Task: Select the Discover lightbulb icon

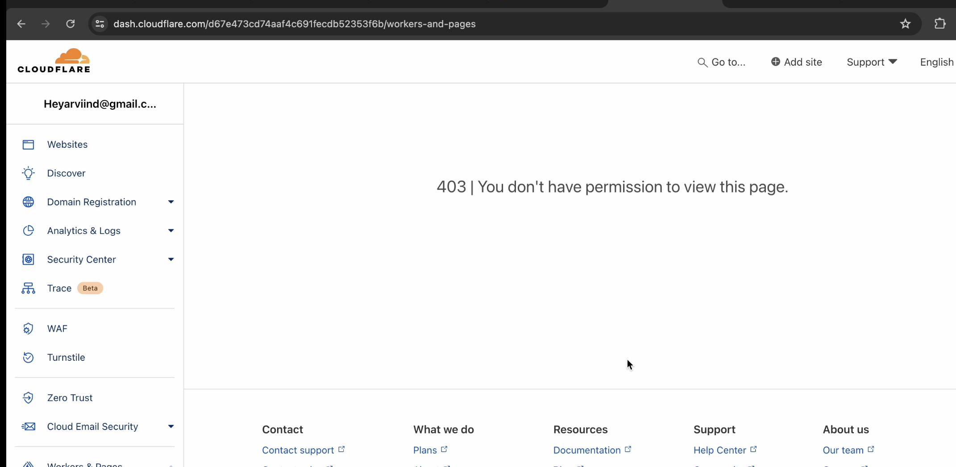Action: 28,173
